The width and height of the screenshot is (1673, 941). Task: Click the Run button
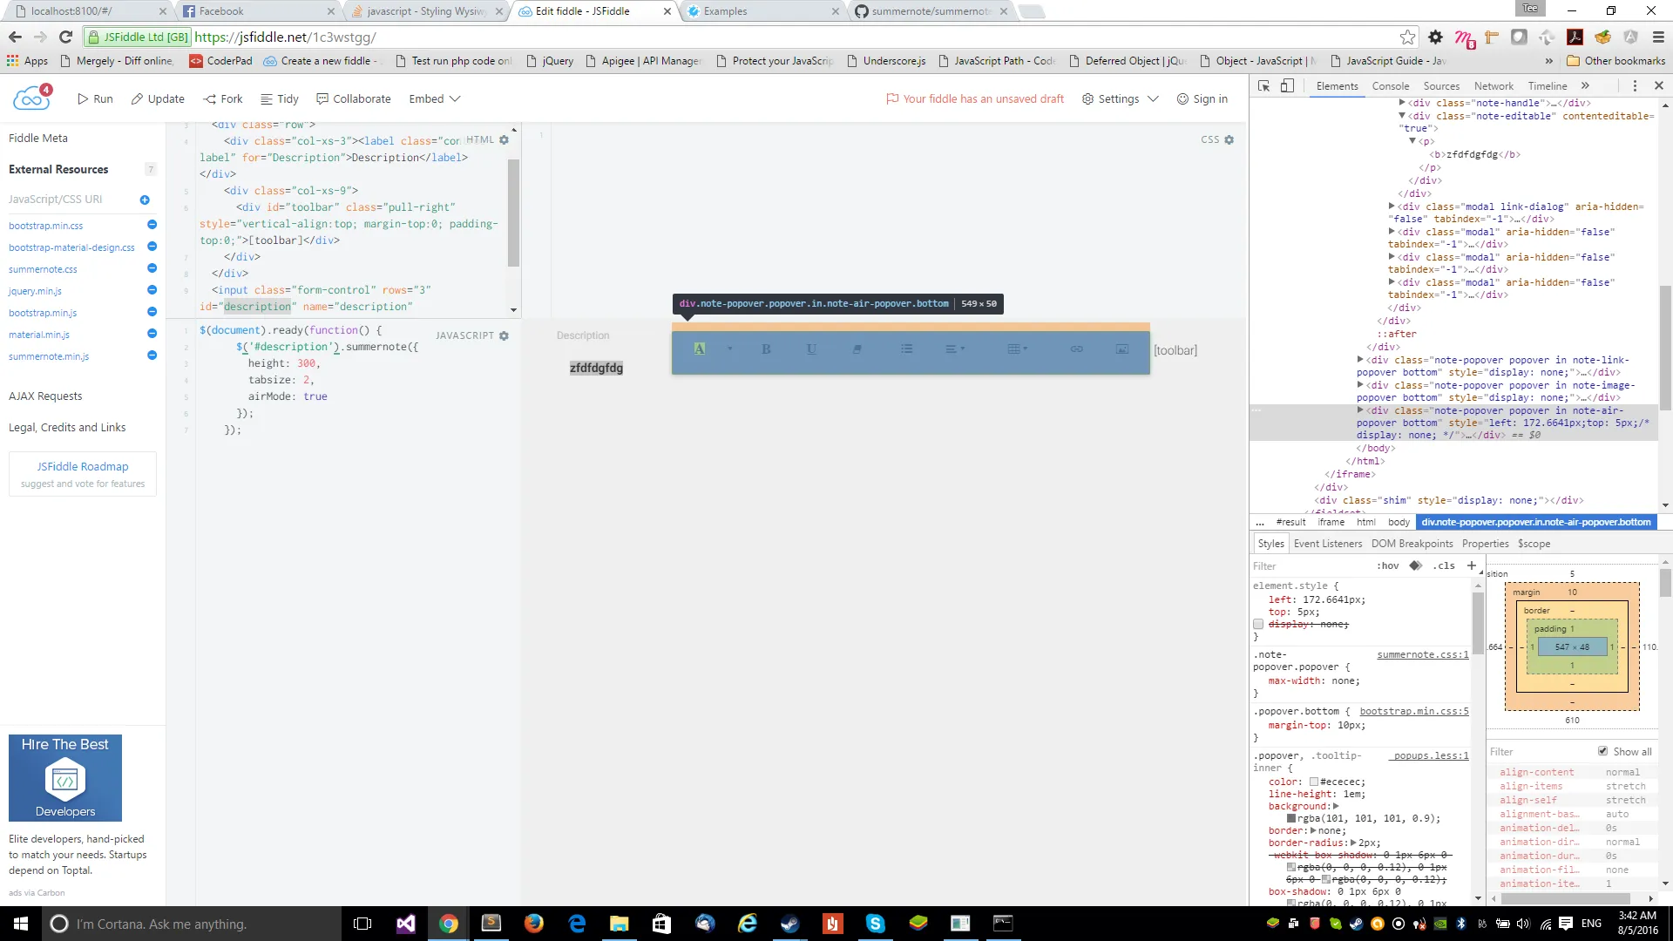point(95,98)
